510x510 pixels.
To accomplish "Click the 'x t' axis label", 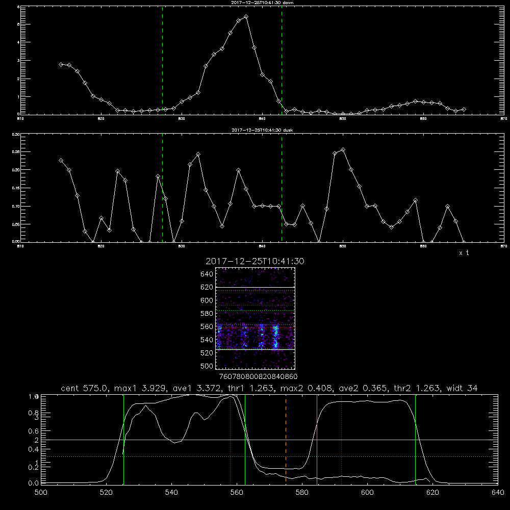I will (464, 253).
